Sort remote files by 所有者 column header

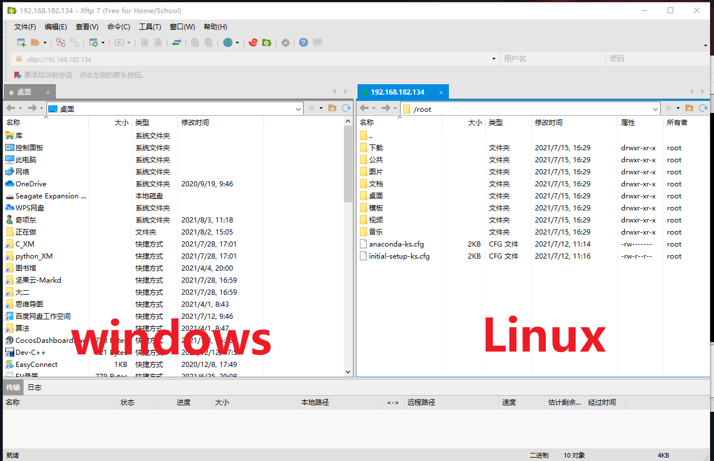coord(686,123)
